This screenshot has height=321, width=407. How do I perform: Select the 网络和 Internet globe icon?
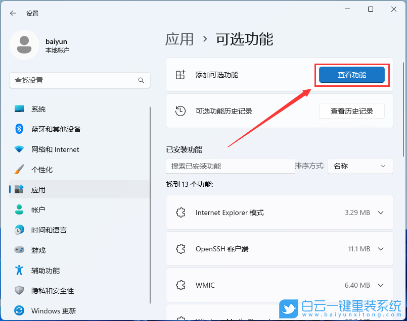pos(19,149)
